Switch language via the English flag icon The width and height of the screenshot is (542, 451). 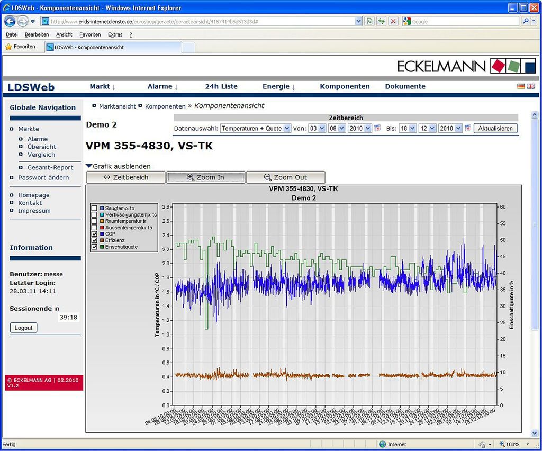pos(530,86)
